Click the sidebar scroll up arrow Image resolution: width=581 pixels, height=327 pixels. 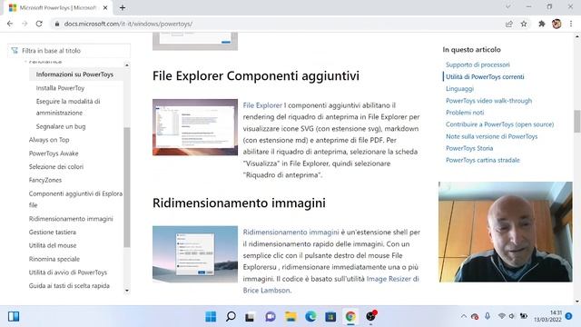tap(127, 65)
